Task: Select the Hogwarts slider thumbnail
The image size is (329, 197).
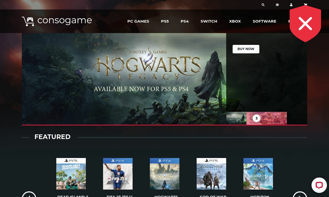Action: point(236,118)
